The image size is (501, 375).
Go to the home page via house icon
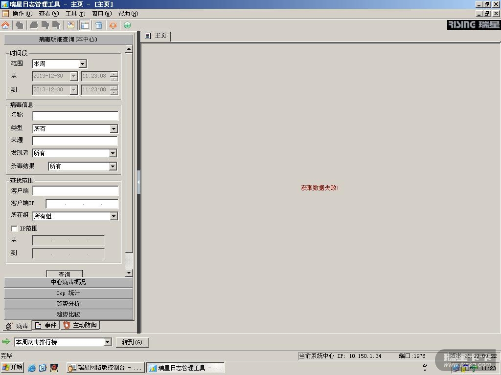pyautogui.click(x=5, y=25)
